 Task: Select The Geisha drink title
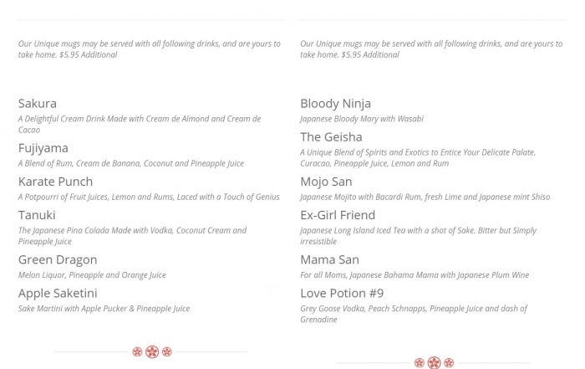pos(331,137)
